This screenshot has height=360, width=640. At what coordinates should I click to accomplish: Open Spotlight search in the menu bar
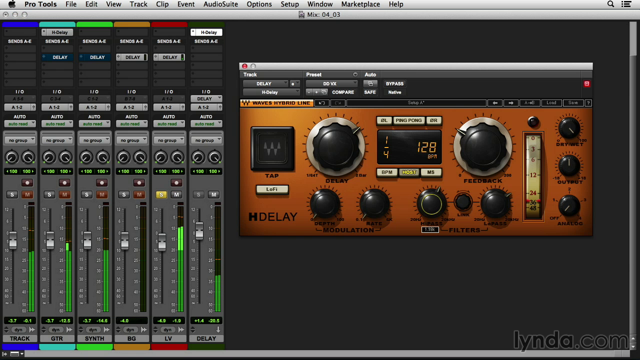click(610, 4)
